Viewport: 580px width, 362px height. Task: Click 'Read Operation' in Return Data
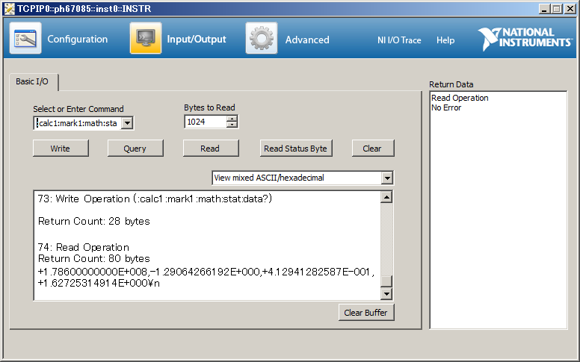460,98
